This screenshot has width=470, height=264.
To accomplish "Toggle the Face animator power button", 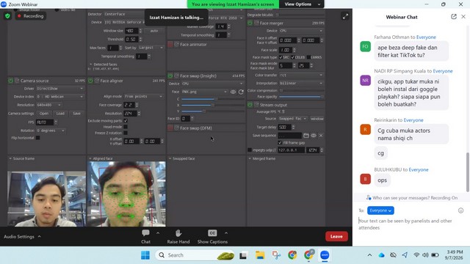I will tap(170, 44).
